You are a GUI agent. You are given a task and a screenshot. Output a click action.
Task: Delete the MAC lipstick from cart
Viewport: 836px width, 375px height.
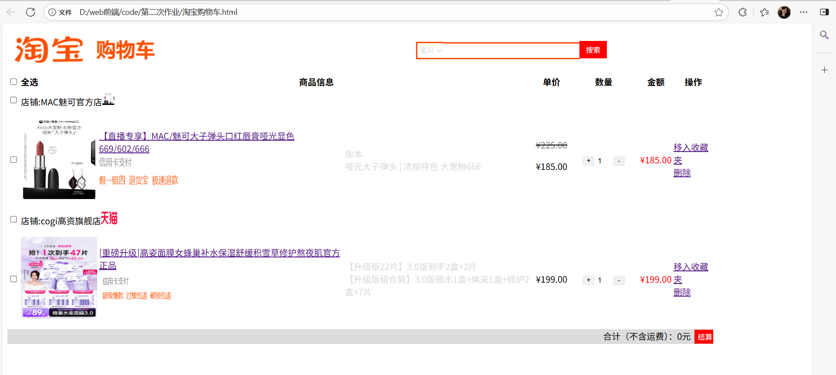pos(682,173)
